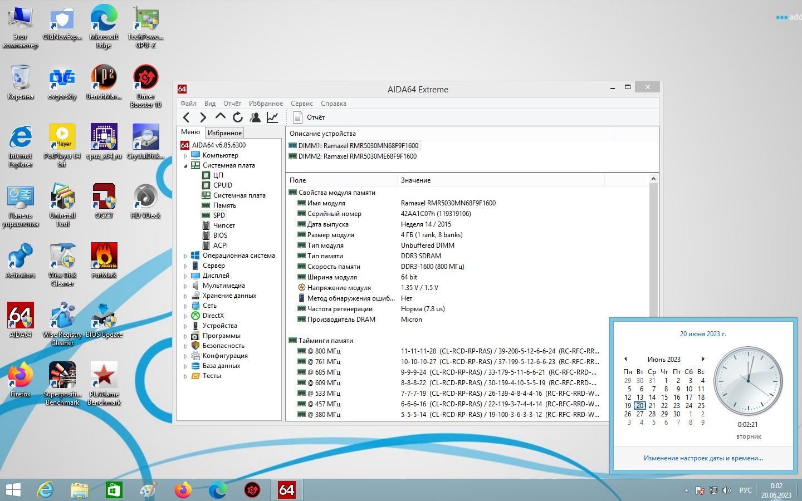Go up one level in AIDA64 toolbar

click(221, 117)
